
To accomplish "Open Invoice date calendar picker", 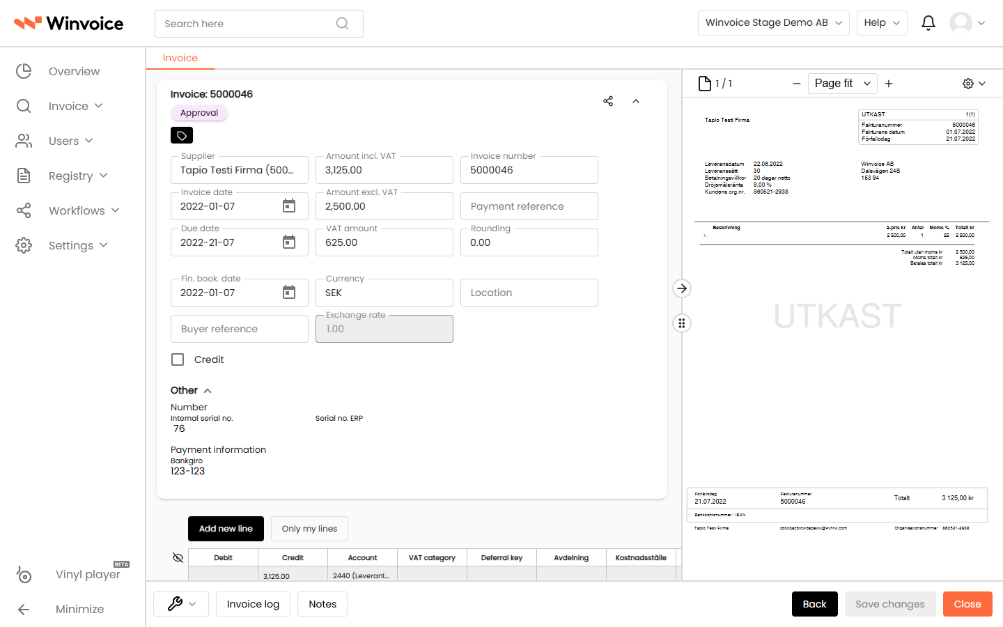I will click(x=289, y=206).
